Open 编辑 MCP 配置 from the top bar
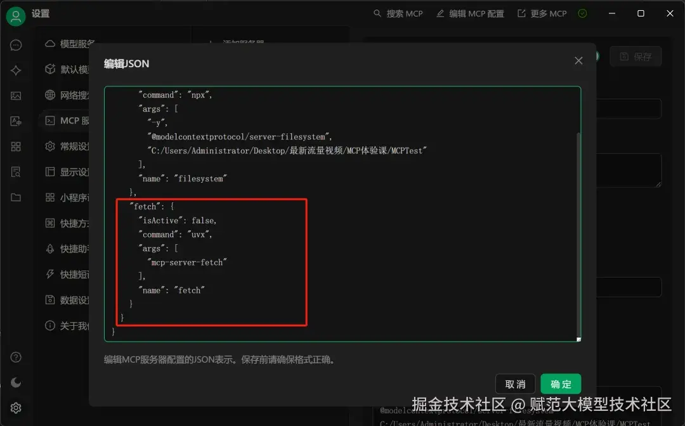Image resolution: width=685 pixels, height=426 pixels. tap(470, 13)
